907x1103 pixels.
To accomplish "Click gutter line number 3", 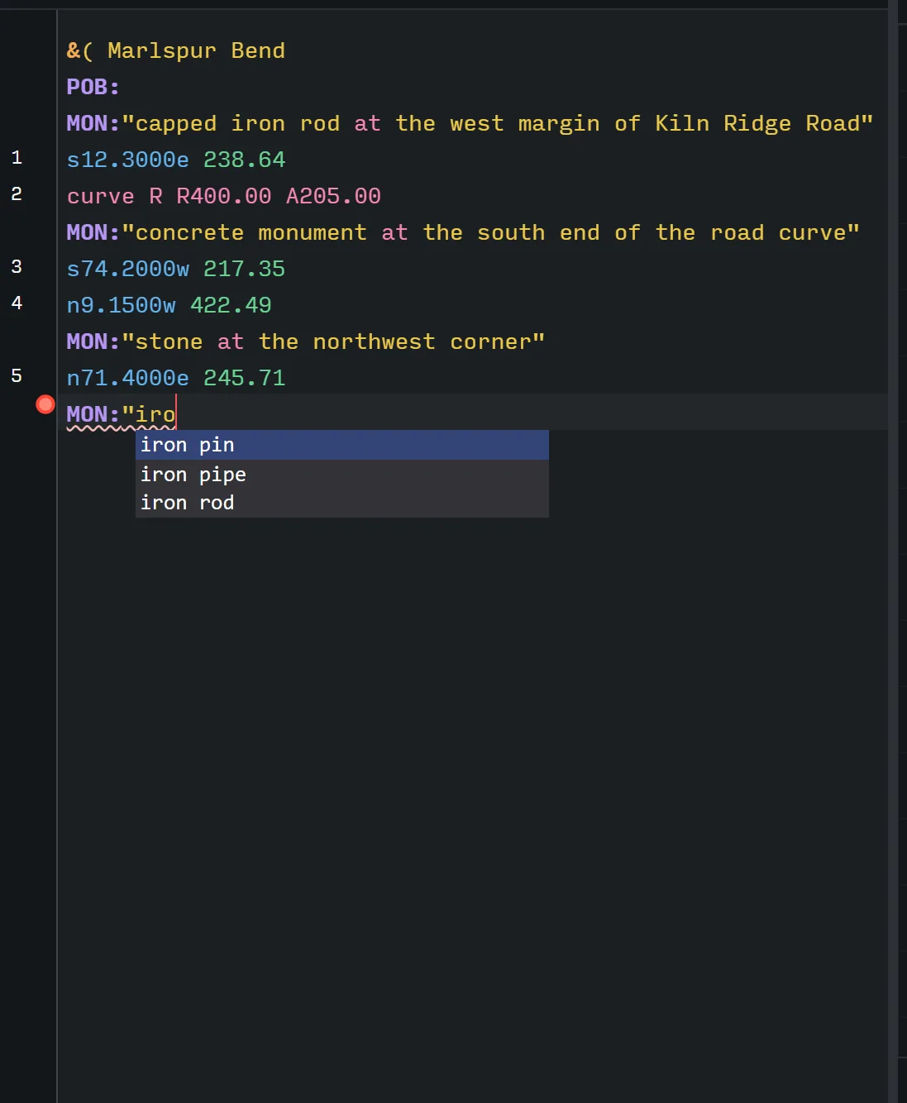I will click(x=17, y=267).
